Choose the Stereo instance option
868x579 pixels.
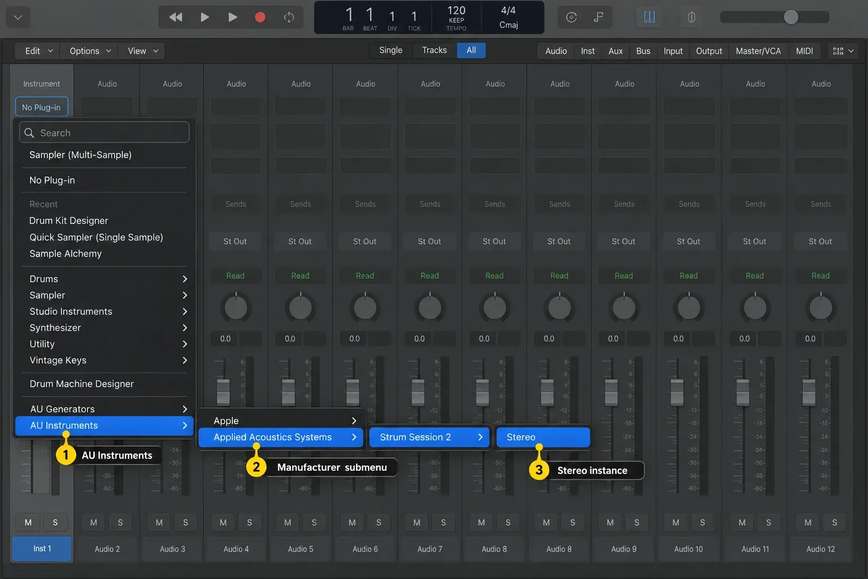point(543,437)
